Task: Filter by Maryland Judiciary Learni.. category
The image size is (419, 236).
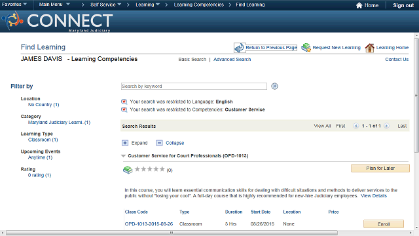Action: [x=59, y=123]
